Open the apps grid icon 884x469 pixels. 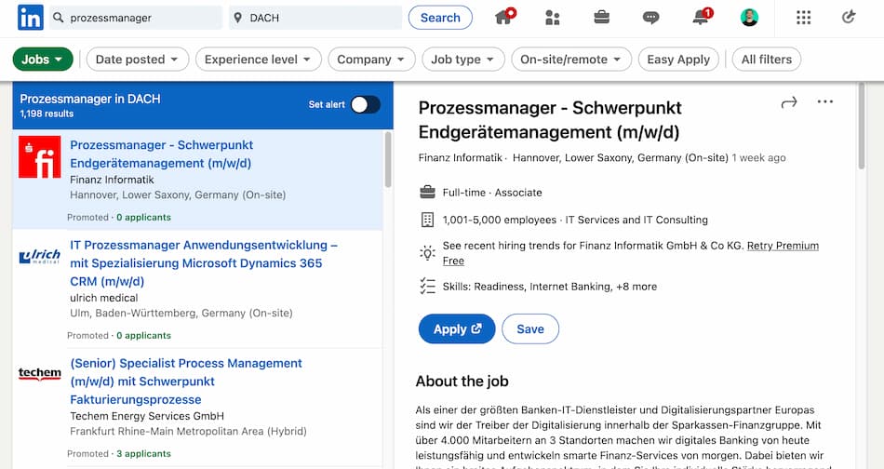point(804,18)
